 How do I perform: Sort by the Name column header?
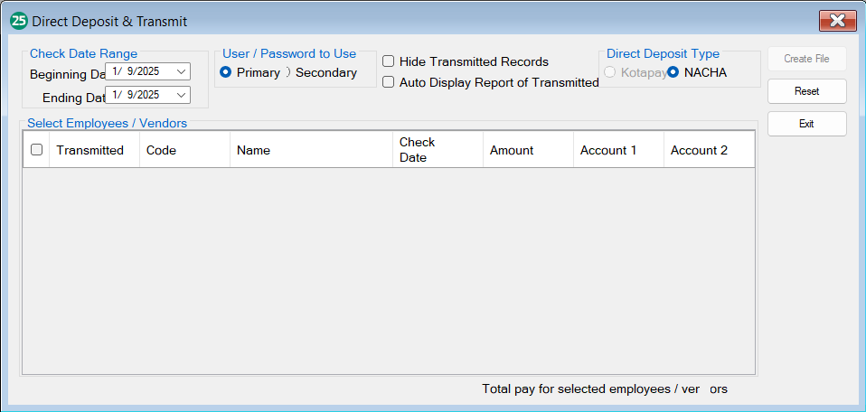tap(254, 150)
